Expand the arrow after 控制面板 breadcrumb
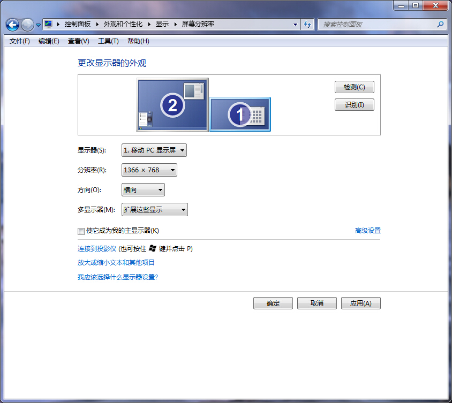 pos(97,24)
